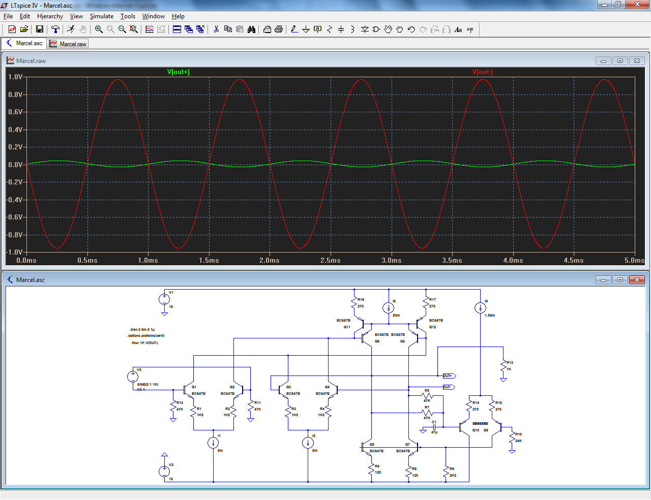Select the Cut scissors tool

pyautogui.click(x=216, y=29)
